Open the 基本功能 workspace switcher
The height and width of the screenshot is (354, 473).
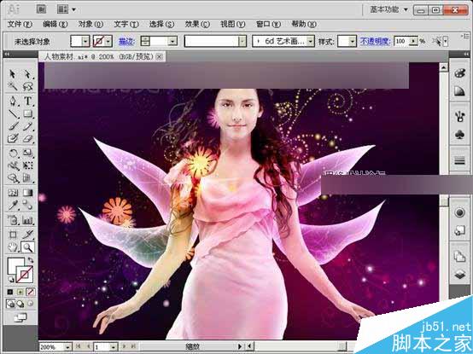pos(389,9)
